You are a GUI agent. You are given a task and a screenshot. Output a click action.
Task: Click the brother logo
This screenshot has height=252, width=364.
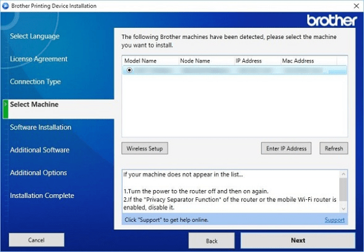click(332, 21)
